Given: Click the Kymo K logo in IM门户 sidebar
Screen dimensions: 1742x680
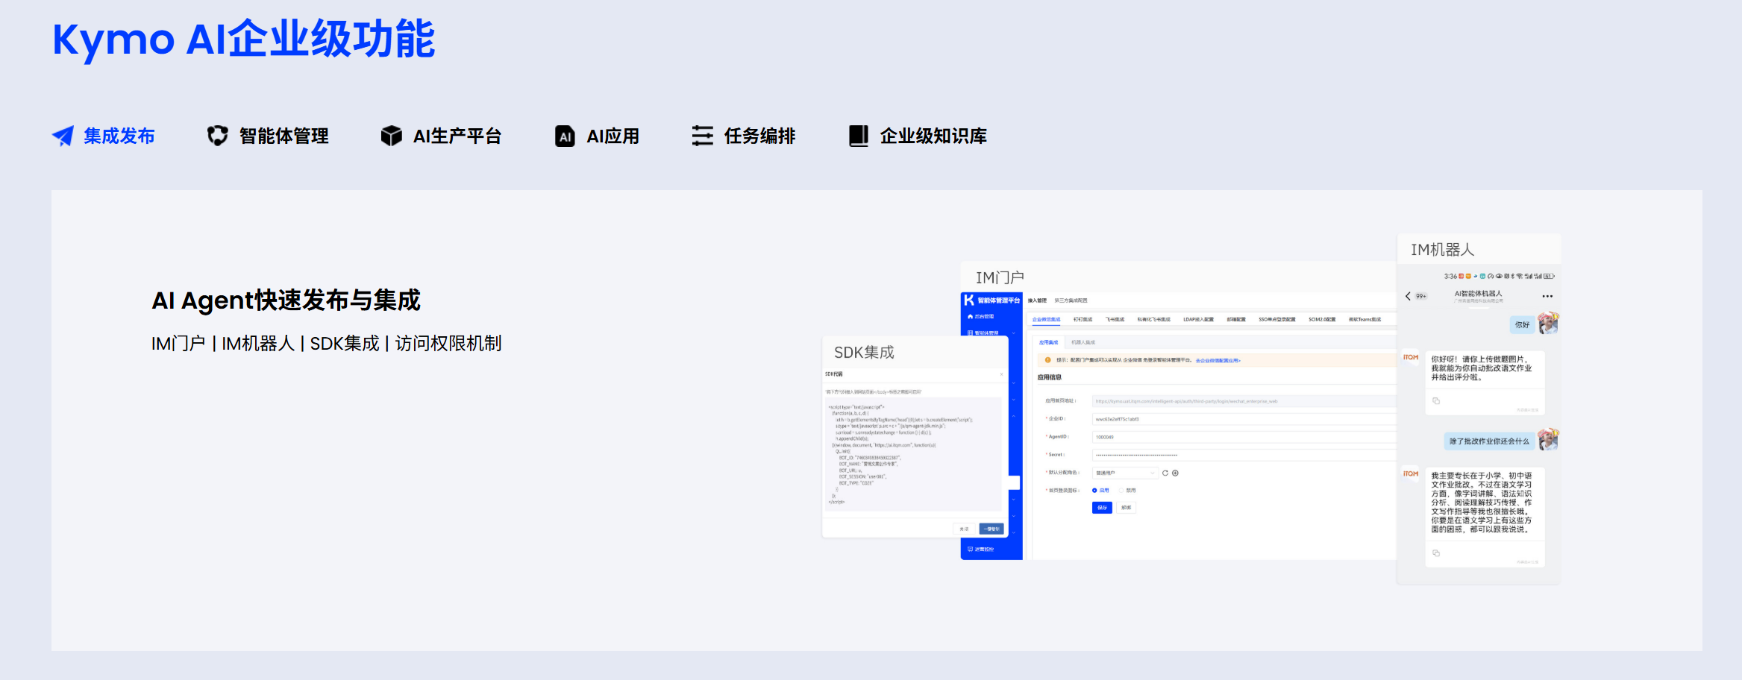Looking at the screenshot, I should click(x=968, y=300).
